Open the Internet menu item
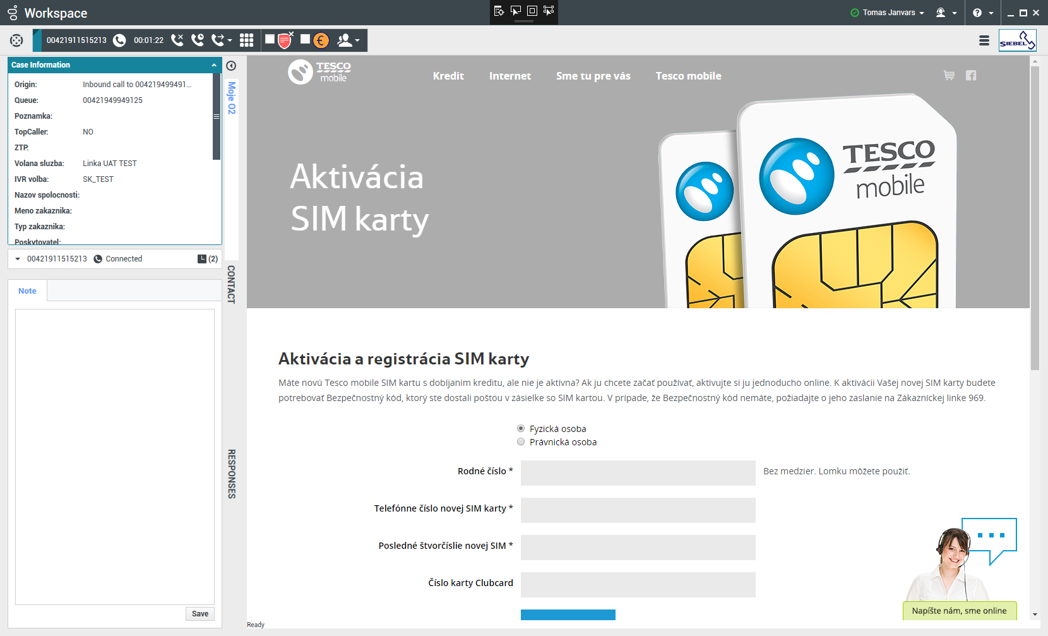 coord(510,76)
